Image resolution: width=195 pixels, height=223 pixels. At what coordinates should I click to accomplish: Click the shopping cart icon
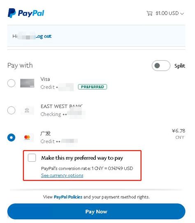[149, 13]
